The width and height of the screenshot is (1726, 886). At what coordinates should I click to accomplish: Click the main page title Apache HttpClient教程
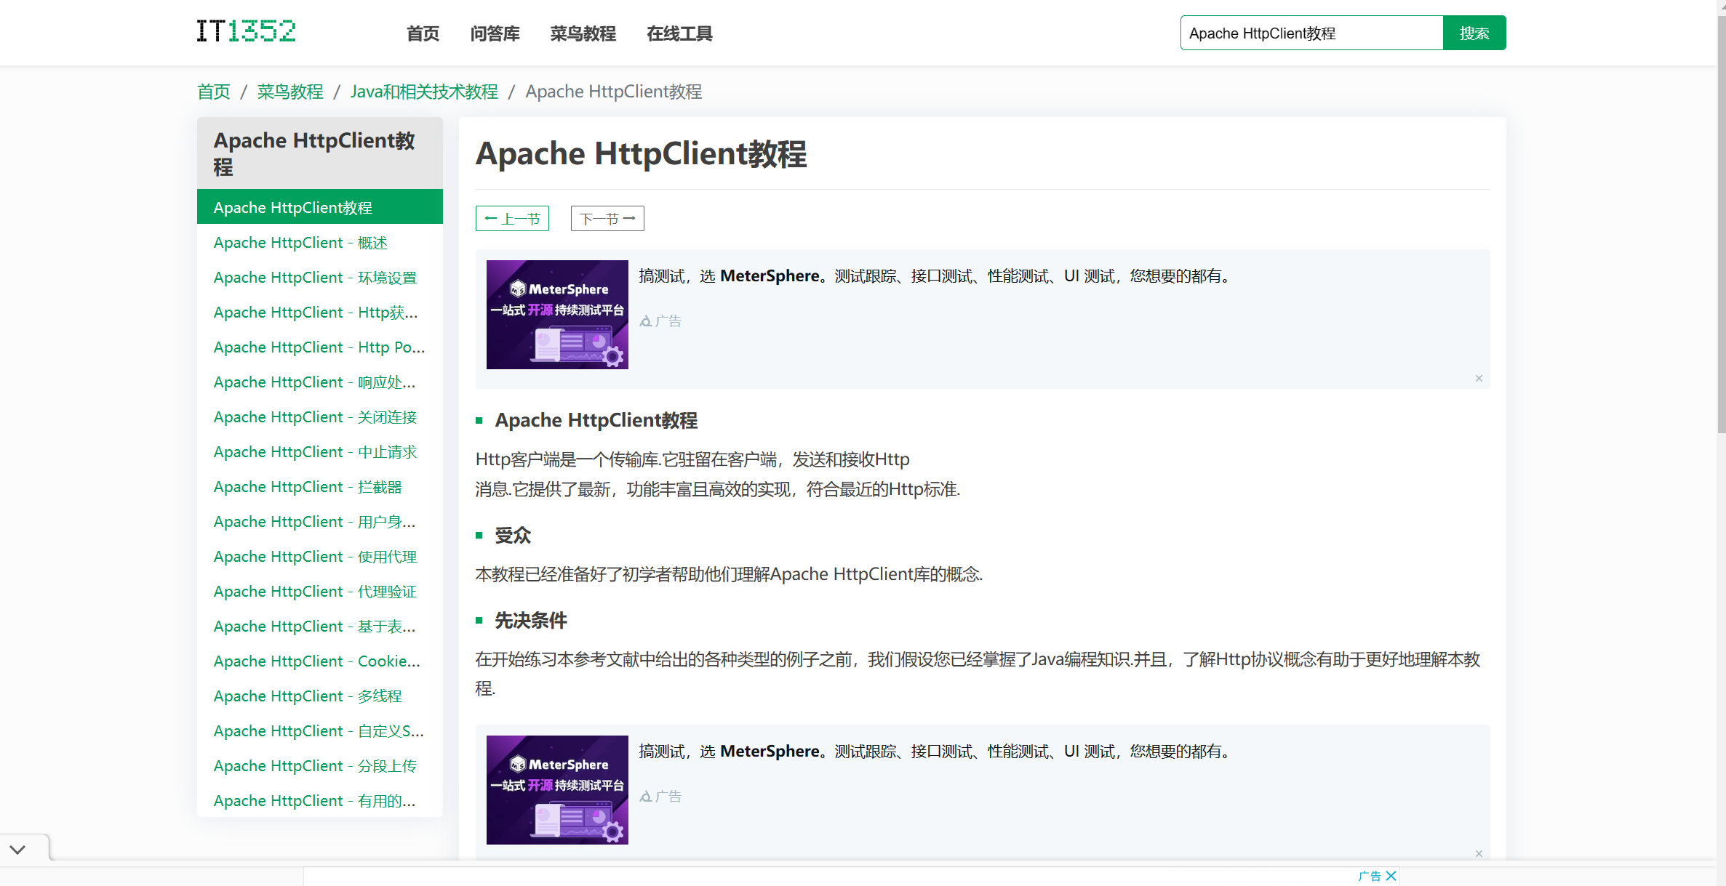click(x=642, y=154)
